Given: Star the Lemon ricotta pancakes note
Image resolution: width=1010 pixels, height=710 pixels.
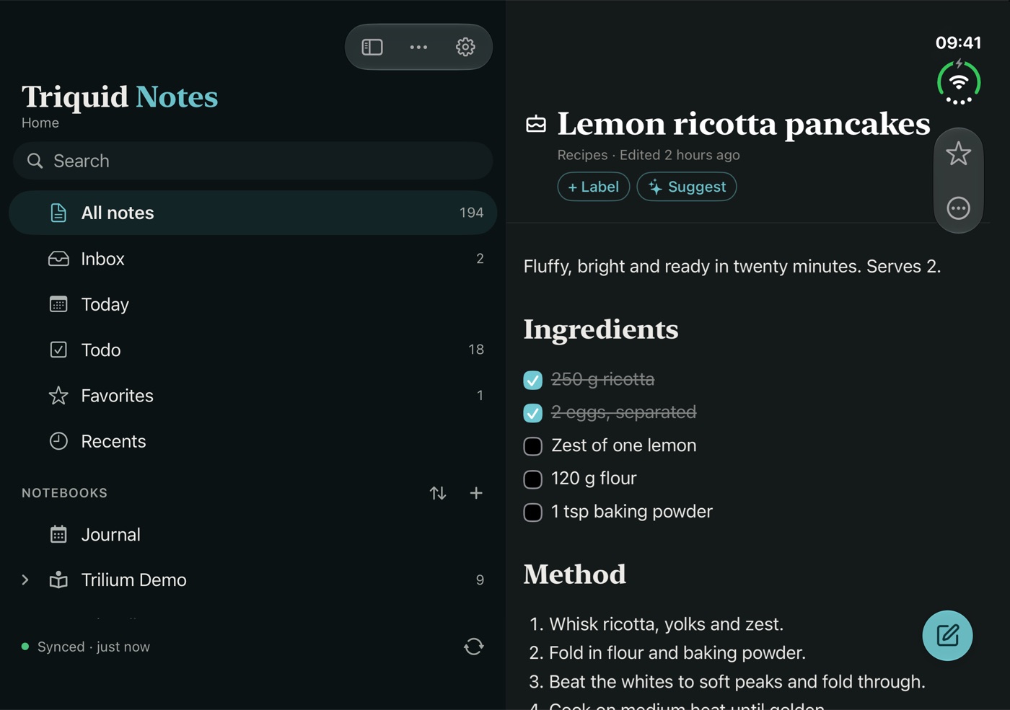Looking at the screenshot, I should 958,154.
